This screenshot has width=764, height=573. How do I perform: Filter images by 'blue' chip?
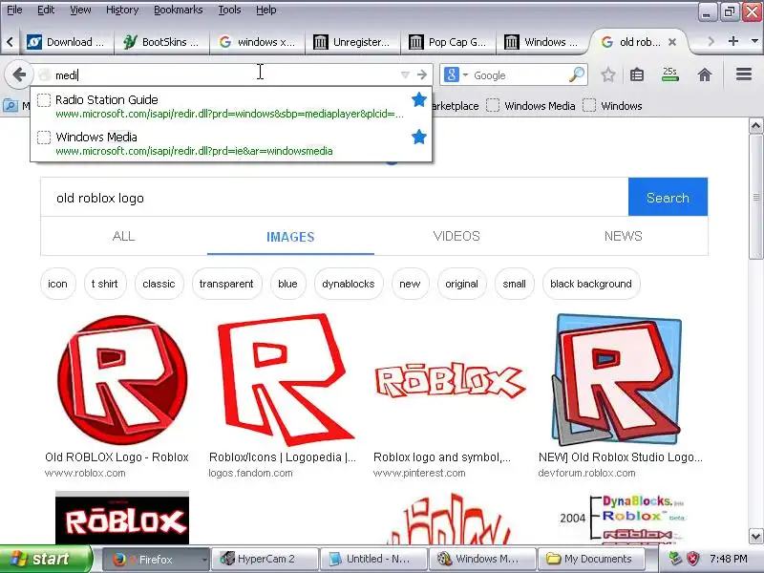(x=287, y=284)
